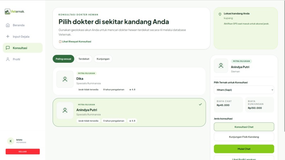
Task: Click Lihat Profil Lengkap button
Action: pyautogui.click(x=244, y=158)
